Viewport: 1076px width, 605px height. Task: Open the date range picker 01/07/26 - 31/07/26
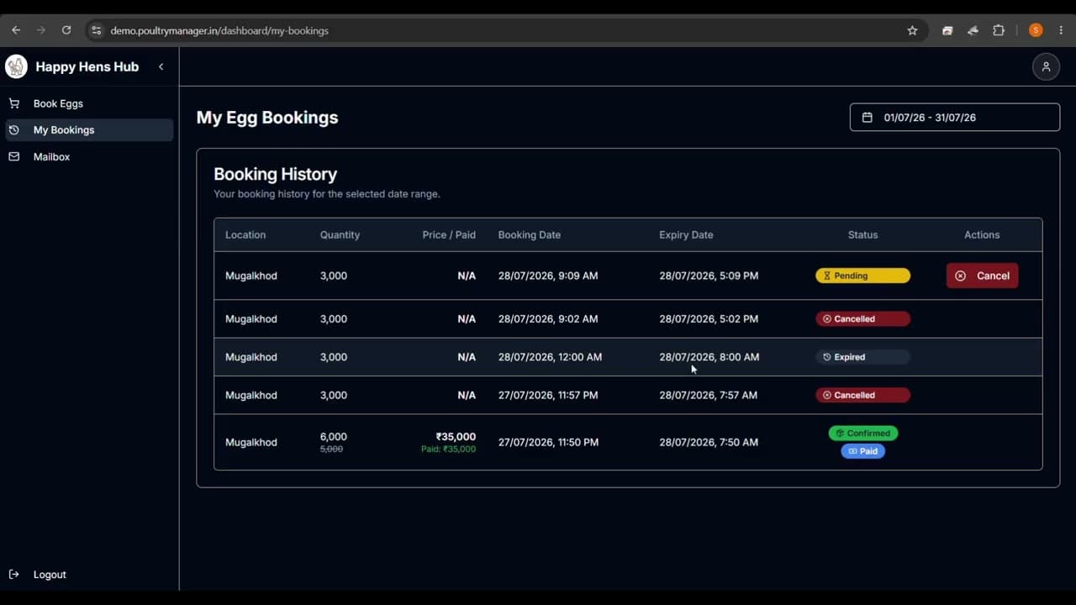tap(955, 118)
